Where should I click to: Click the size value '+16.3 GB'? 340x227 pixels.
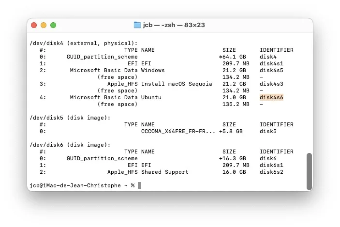233,158
